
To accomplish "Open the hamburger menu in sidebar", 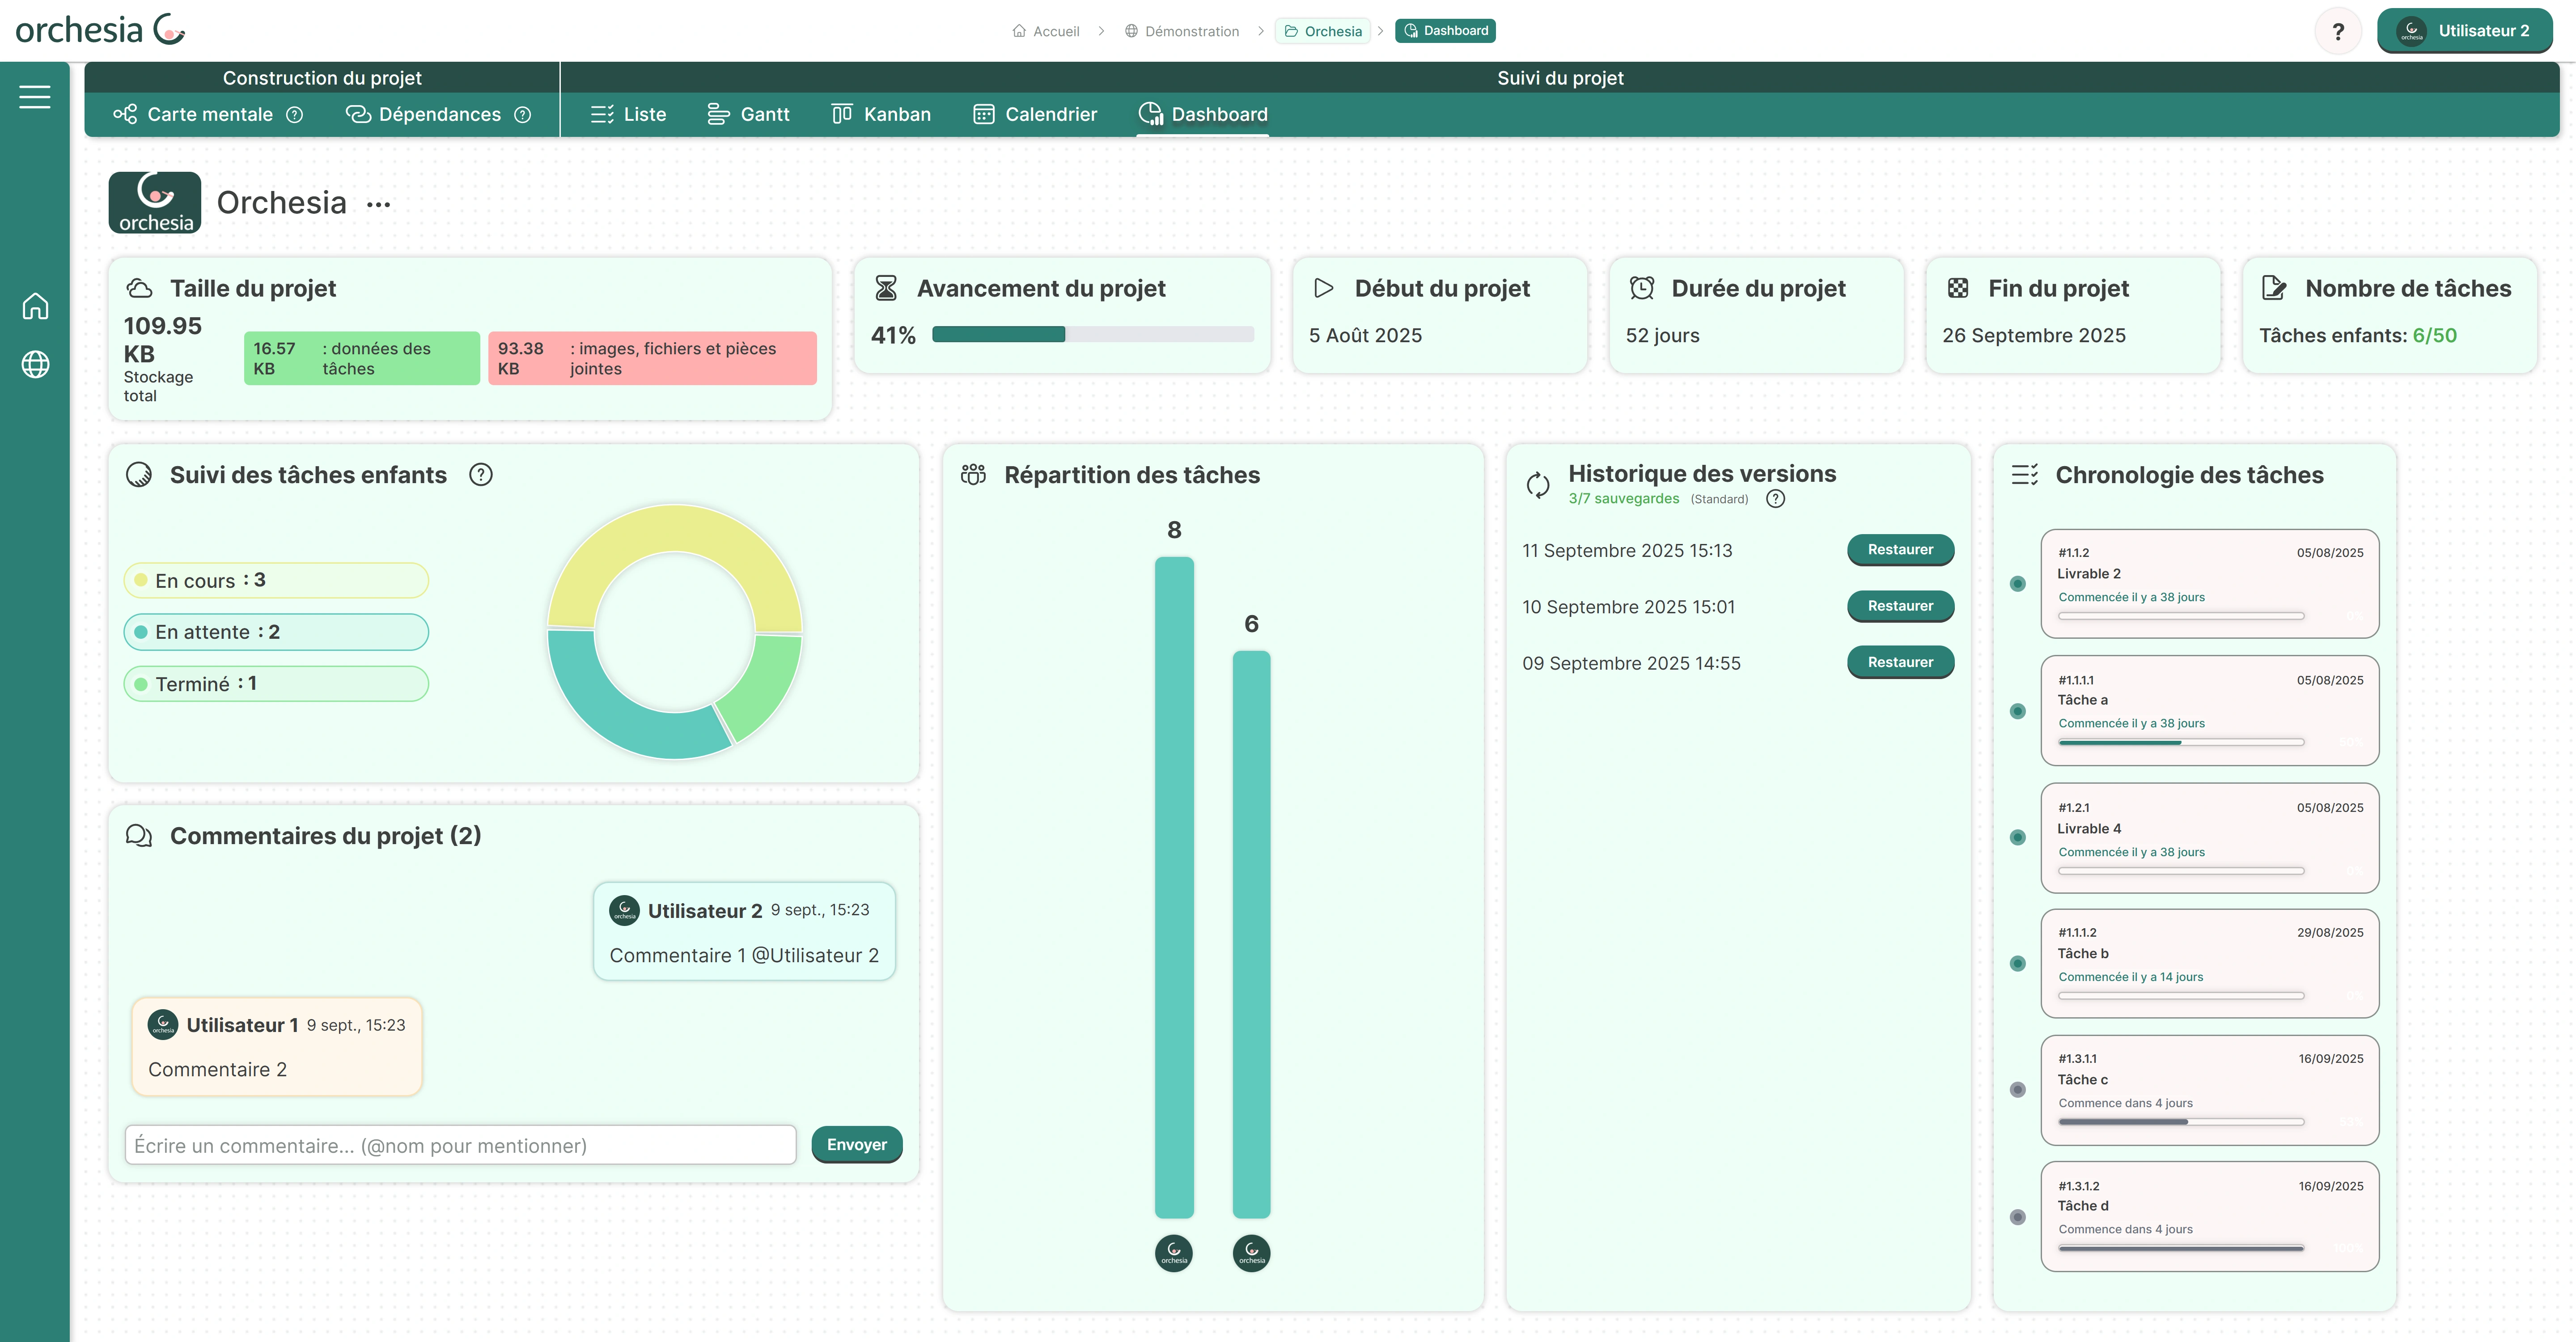I will point(35,97).
